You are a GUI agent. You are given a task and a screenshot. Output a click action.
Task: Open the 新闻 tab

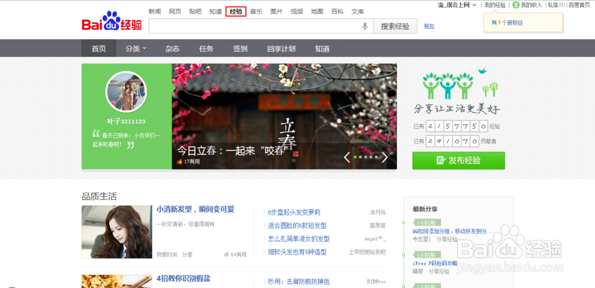155,11
